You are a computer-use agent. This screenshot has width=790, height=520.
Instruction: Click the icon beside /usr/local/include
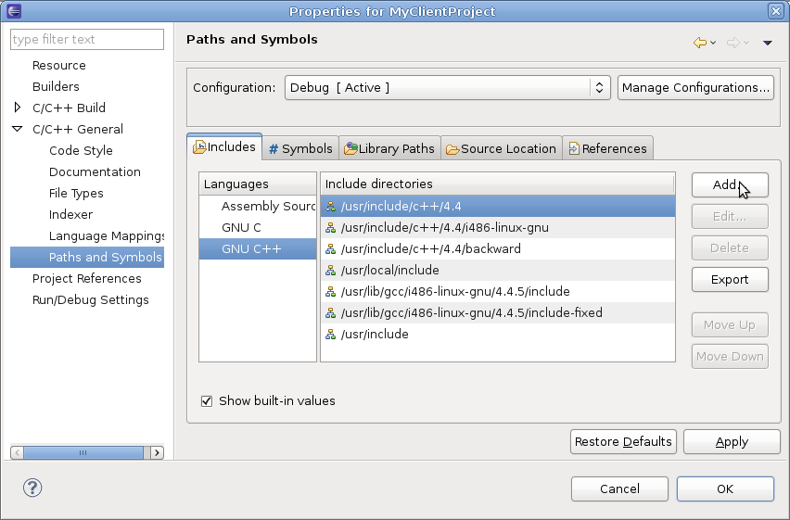330,270
